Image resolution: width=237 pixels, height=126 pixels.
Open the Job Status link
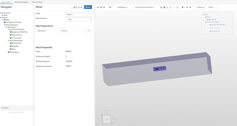(5, 108)
